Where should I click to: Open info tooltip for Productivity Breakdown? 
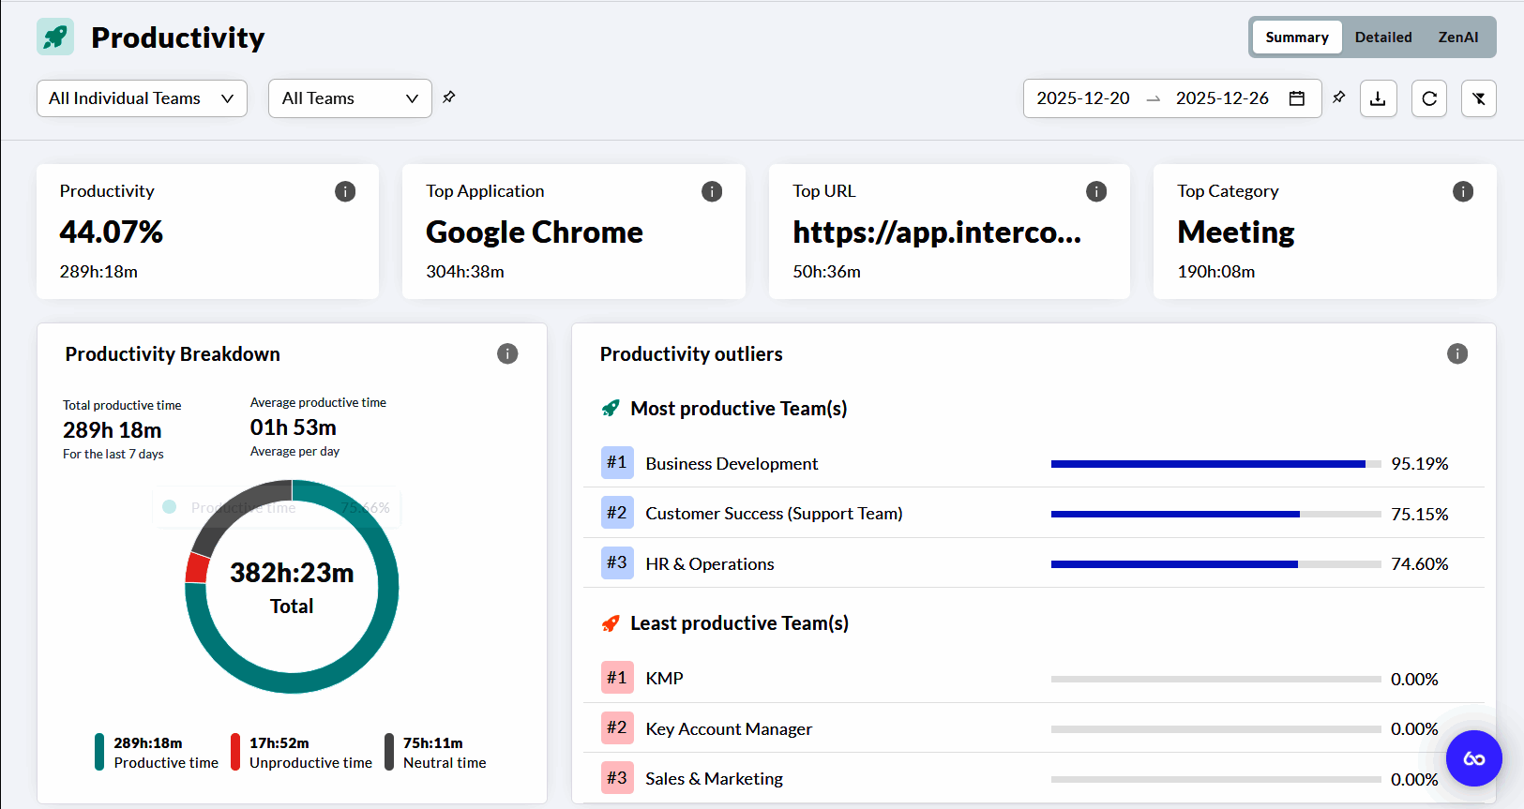pyautogui.click(x=507, y=353)
